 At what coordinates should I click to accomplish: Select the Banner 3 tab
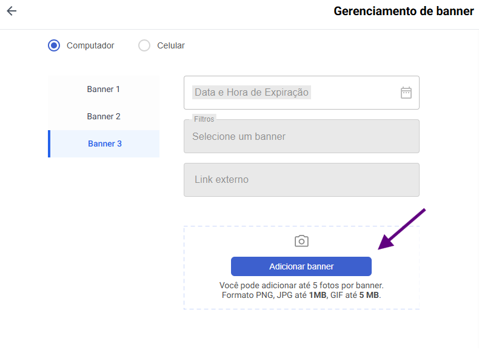tap(104, 144)
